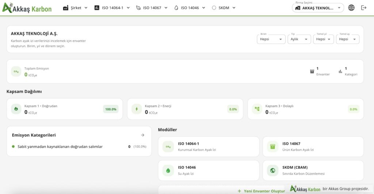374x194 pixels.
Task: Click the Kapsam 1 flame icon
Action: tap(16, 109)
